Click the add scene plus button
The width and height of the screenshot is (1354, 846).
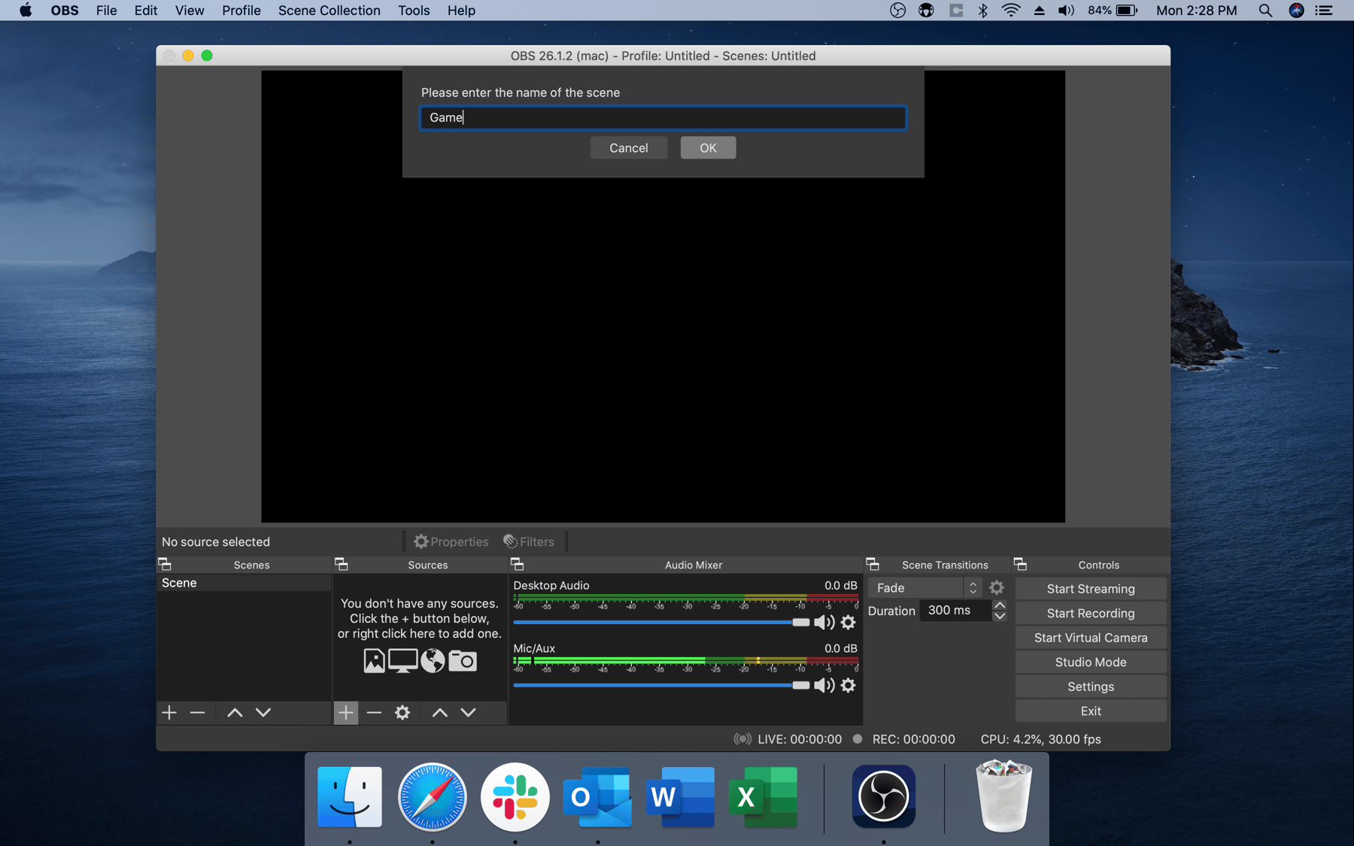coord(169,712)
